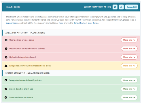Refresh the health check data
This screenshot has width=142, height=104.
click(x=115, y=7)
